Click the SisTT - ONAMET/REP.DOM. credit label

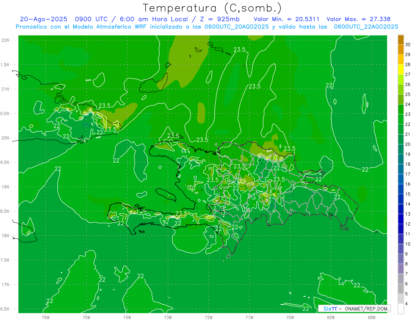coord(354,308)
